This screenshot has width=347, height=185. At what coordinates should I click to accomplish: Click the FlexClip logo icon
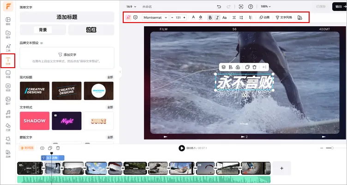pyautogui.click(x=8, y=6)
